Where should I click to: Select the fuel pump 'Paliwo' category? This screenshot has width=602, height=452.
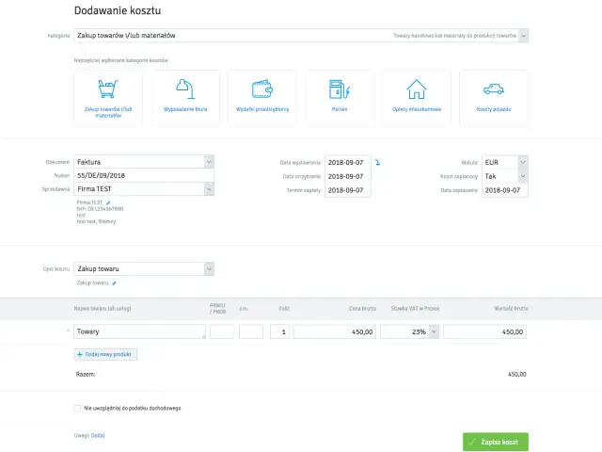click(x=339, y=98)
